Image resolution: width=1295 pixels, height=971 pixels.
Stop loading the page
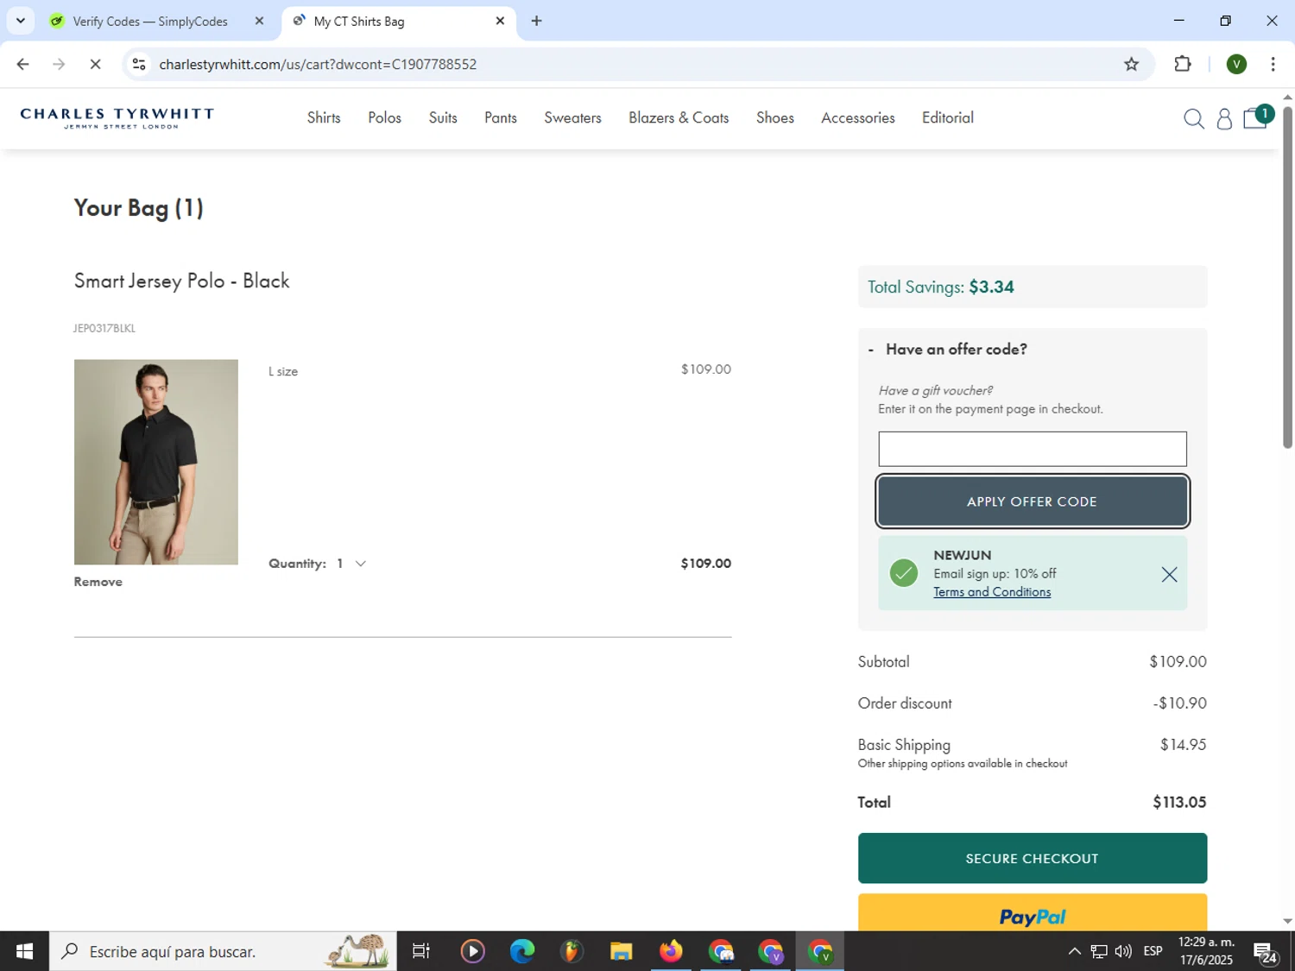[x=95, y=64]
